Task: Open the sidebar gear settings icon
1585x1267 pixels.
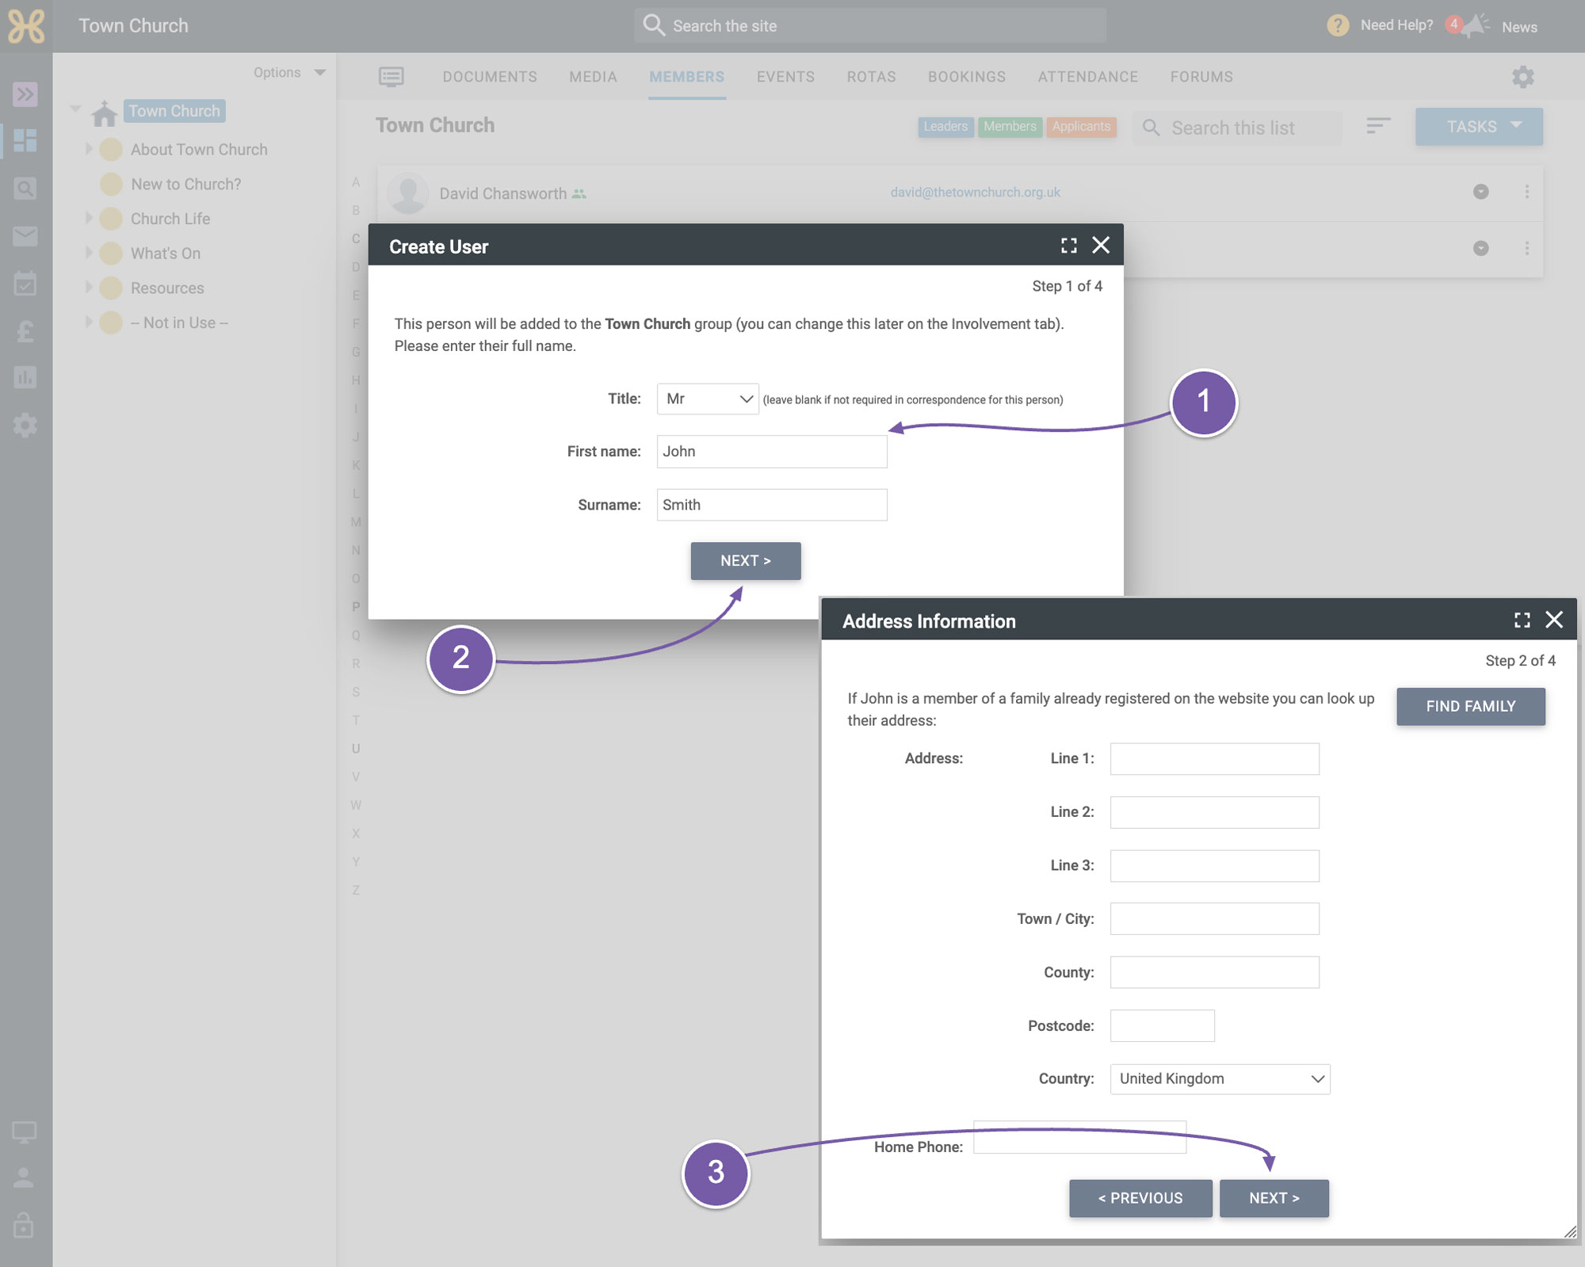Action: coord(25,426)
